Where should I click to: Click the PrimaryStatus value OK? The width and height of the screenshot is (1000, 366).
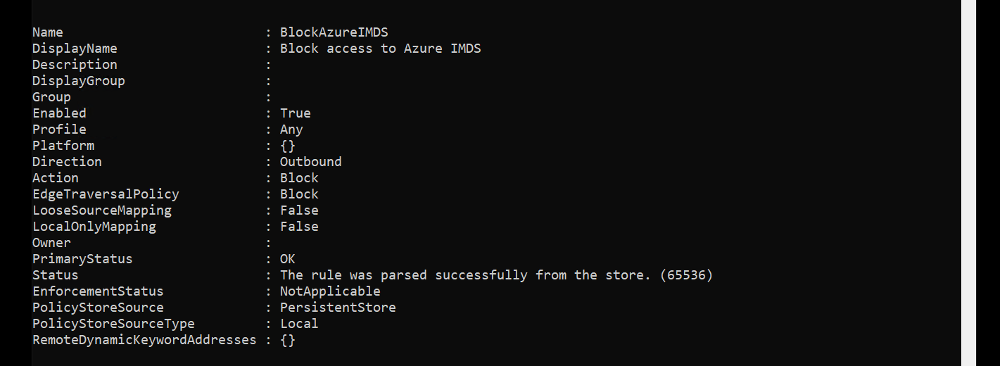tap(287, 259)
